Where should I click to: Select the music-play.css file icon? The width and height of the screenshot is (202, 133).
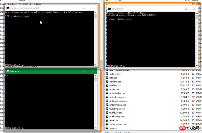[107, 116]
